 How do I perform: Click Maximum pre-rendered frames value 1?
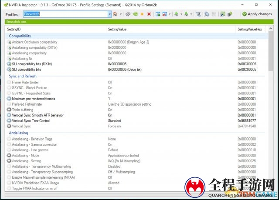click(x=109, y=99)
